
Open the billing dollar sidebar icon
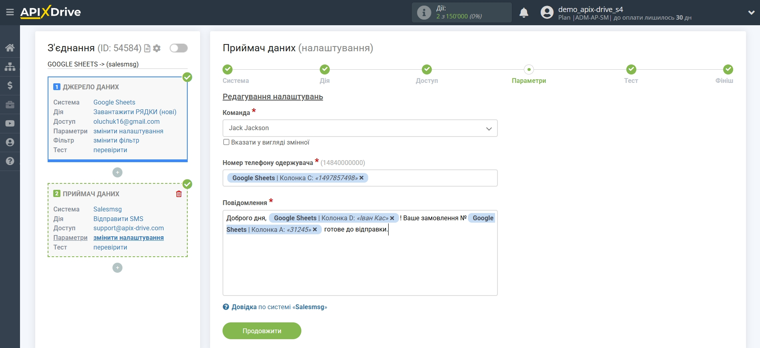click(10, 85)
